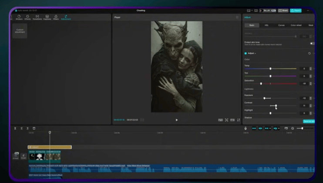Click the delete clip trash icon

[34, 128]
